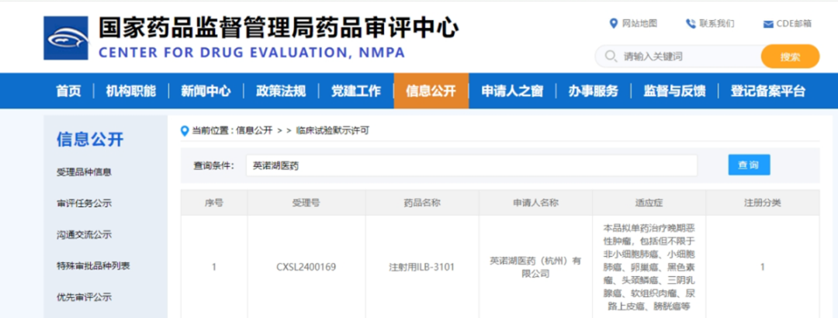
Task: Click applicant 英诺湖医药（杭州）有限公司
Action: point(535,267)
